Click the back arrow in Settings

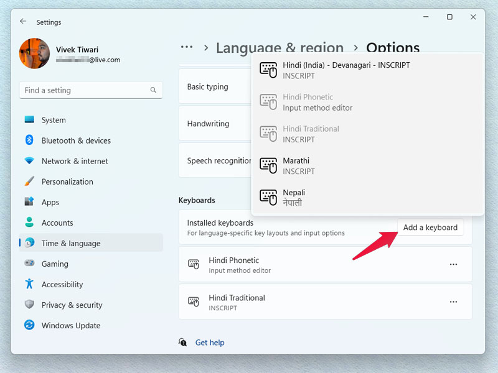coord(23,22)
